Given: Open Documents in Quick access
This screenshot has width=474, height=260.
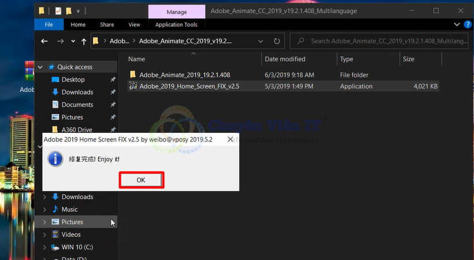Looking at the screenshot, I should [x=77, y=105].
